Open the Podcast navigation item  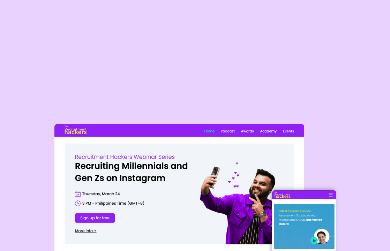coord(227,131)
